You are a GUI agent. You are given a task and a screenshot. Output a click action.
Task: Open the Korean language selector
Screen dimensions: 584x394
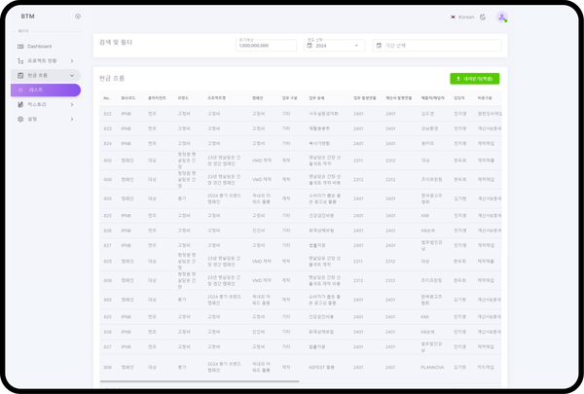point(462,18)
